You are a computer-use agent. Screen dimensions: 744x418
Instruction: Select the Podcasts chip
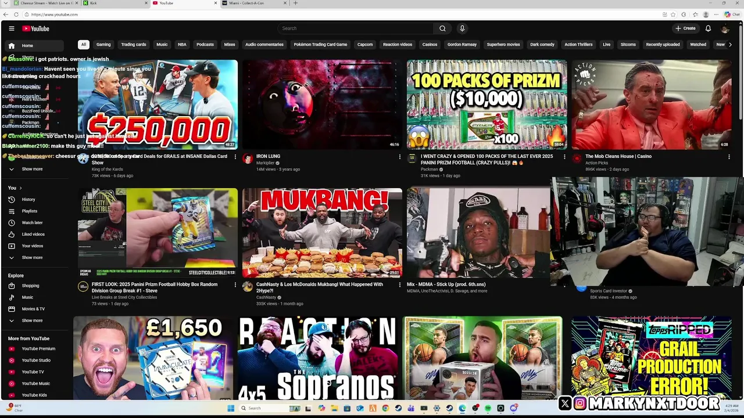(205, 45)
